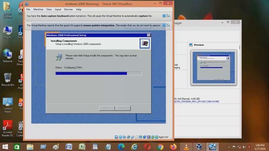
Task: Open Control Panel desktop icon
Action: point(8,105)
